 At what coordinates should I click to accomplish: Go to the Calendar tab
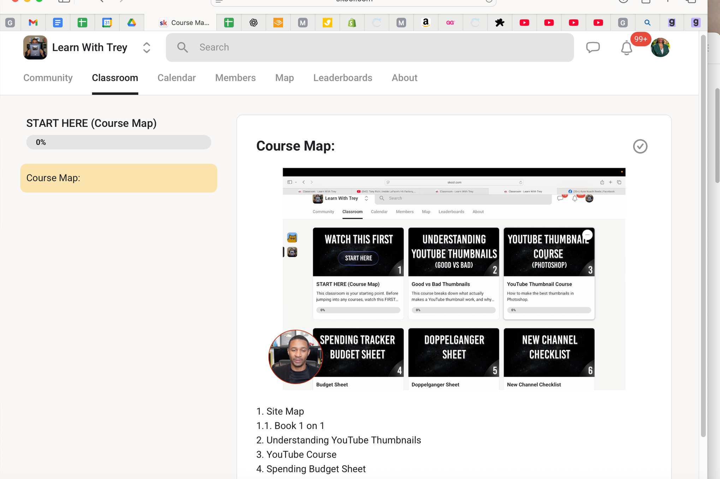click(x=176, y=78)
